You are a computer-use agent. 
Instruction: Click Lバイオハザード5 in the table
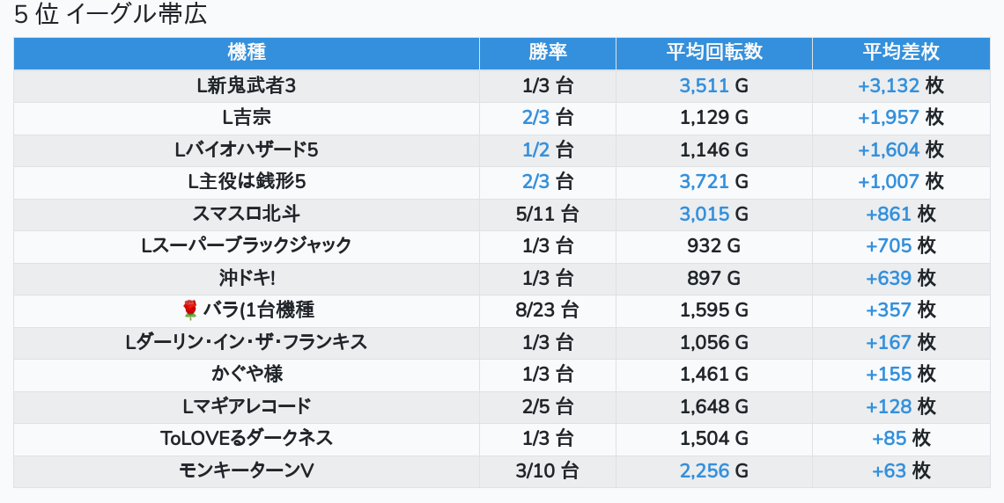[247, 150]
